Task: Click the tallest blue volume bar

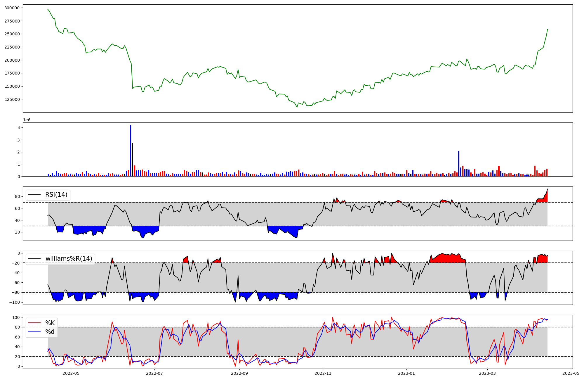Action: pos(131,151)
